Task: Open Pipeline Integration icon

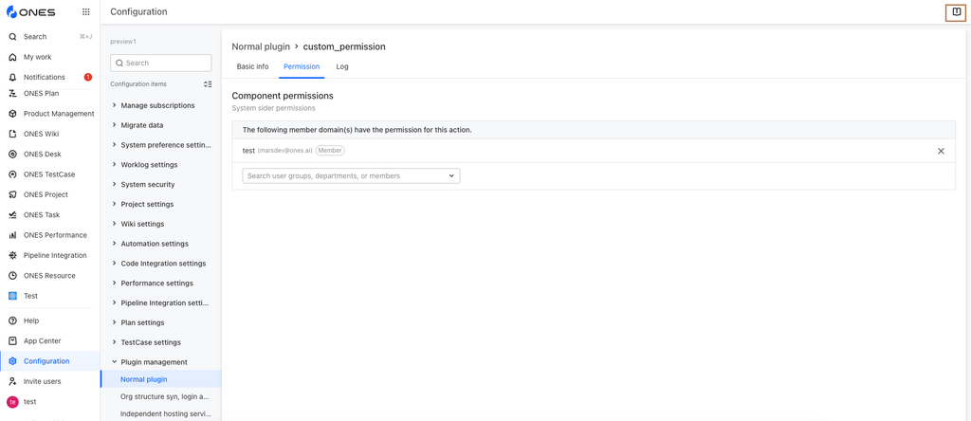Action: click(12, 255)
